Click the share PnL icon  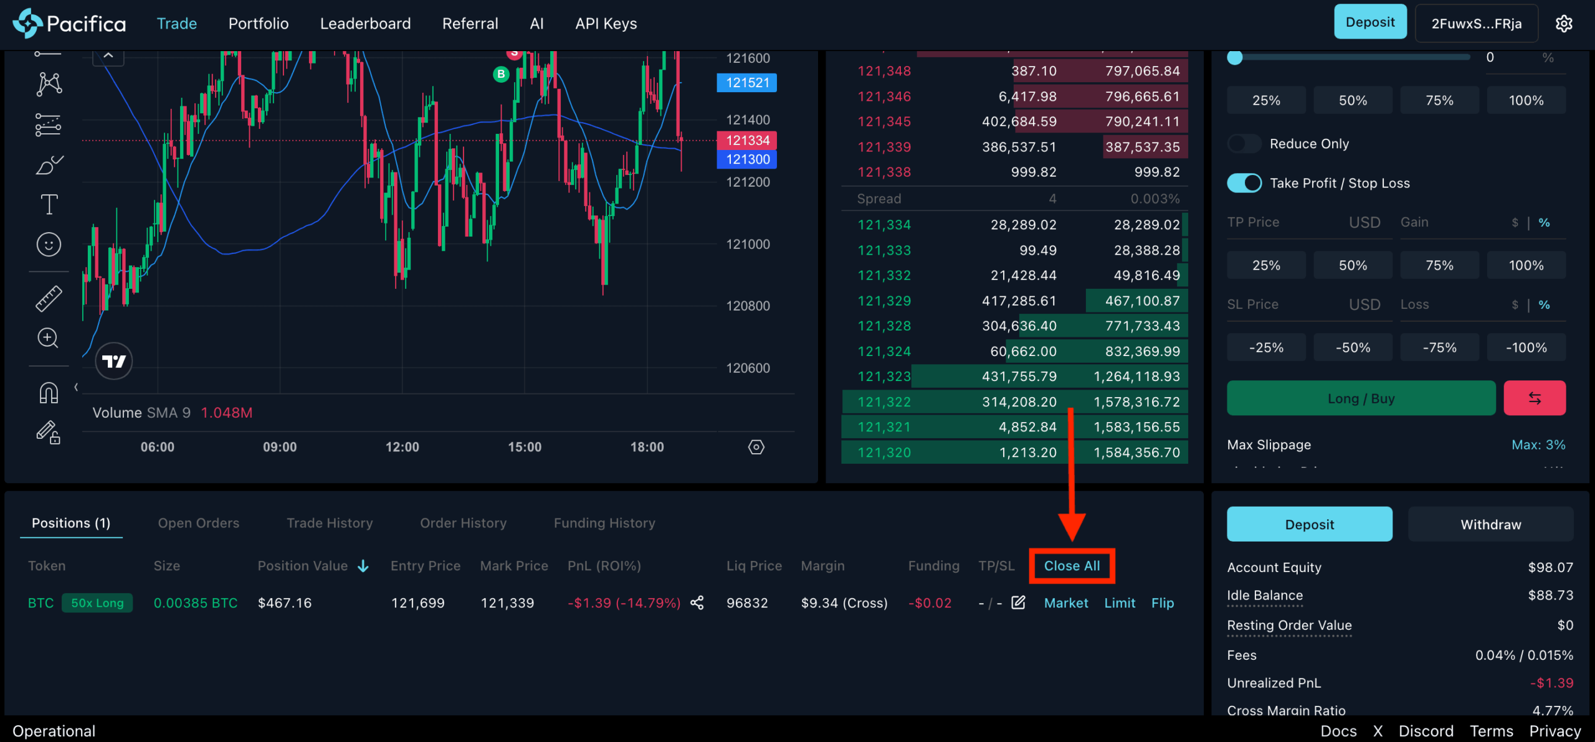point(697,603)
